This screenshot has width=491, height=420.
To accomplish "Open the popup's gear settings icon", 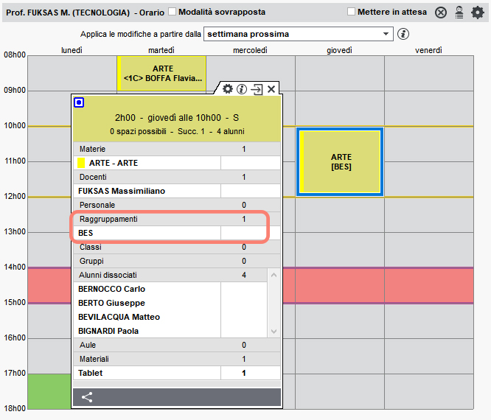I will click(x=228, y=89).
